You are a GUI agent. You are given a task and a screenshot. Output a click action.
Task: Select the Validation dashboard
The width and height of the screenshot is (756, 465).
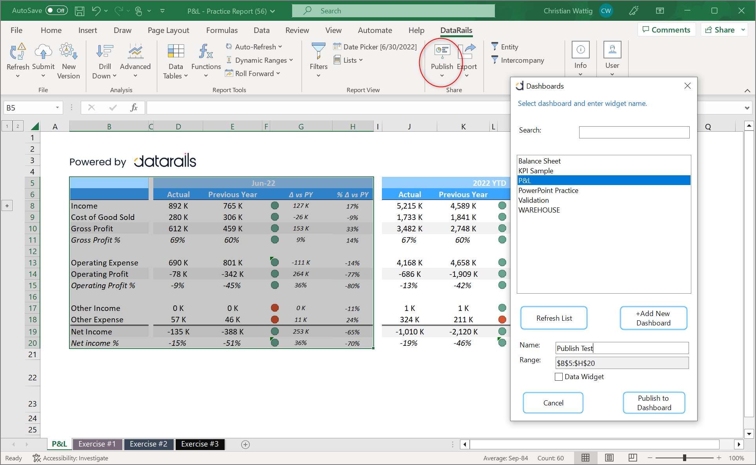(x=603, y=200)
